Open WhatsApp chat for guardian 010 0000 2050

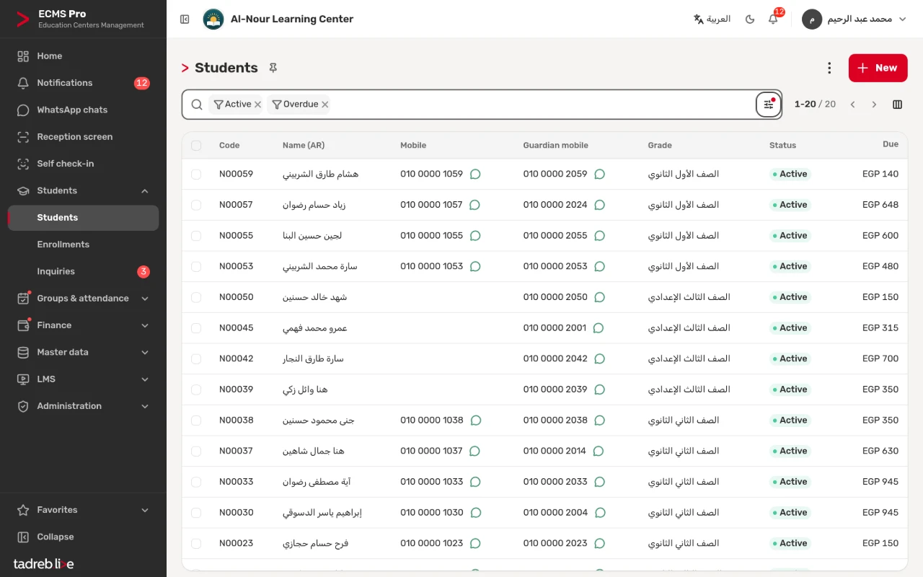[x=599, y=297]
